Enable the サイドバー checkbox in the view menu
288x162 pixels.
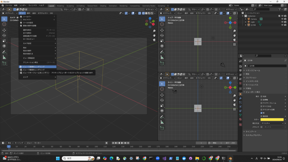(21, 20)
